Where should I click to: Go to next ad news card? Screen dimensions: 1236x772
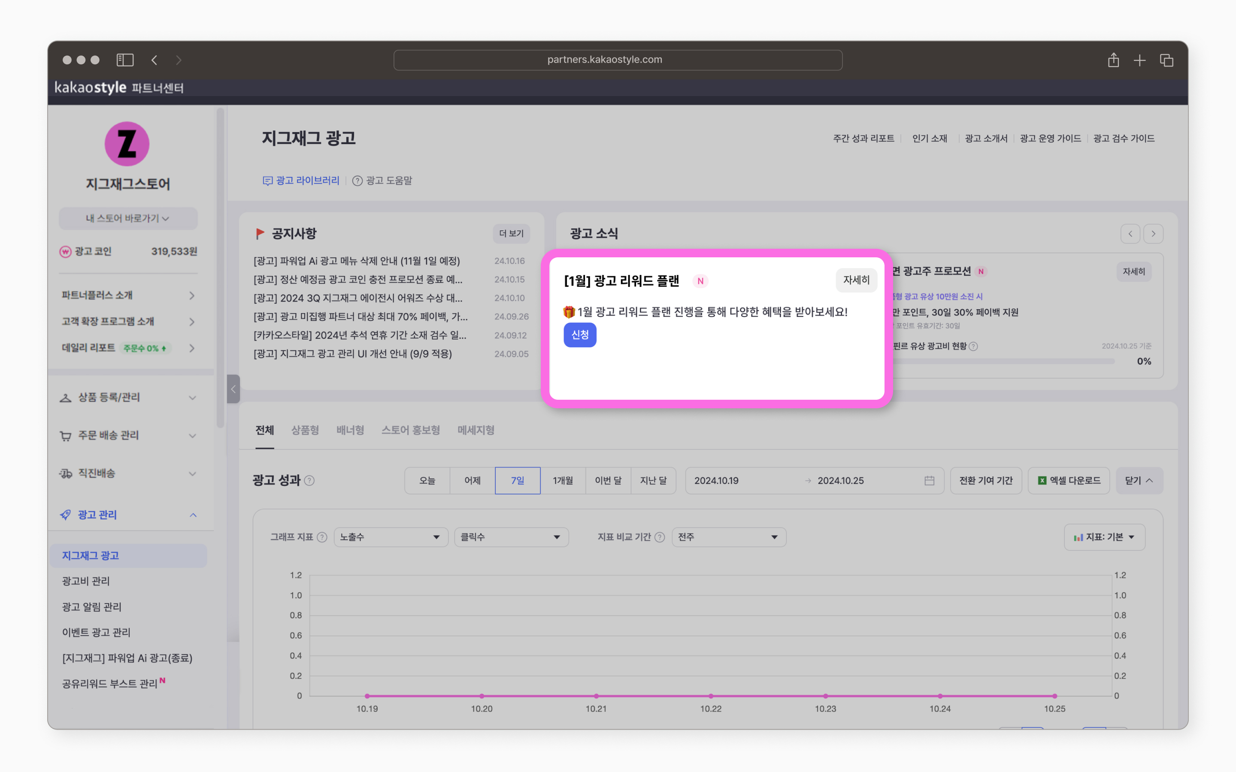coord(1153,234)
